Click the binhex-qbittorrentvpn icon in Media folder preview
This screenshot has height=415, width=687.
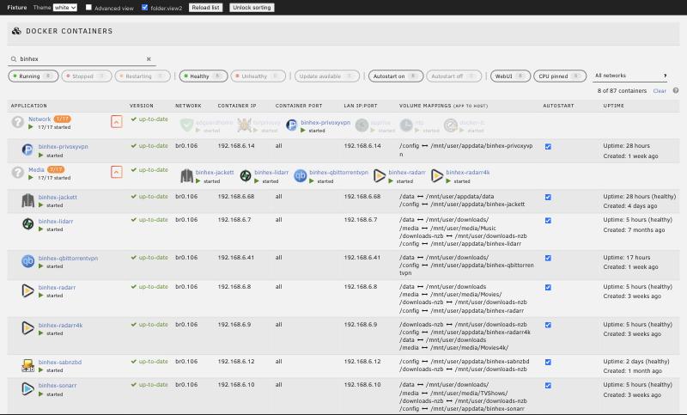click(x=300, y=176)
